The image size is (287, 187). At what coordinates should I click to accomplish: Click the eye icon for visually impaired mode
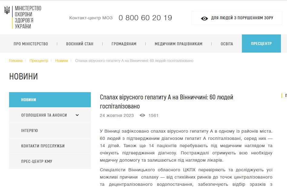point(204,18)
